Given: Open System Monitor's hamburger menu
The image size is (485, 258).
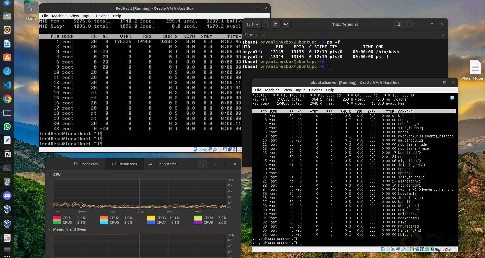Looking at the screenshot, I should pos(202,164).
